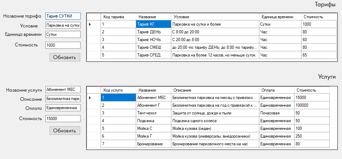The width and height of the screenshot is (342, 159).
Task: Click the Бронирование service name cell
Action: pos(153,144)
